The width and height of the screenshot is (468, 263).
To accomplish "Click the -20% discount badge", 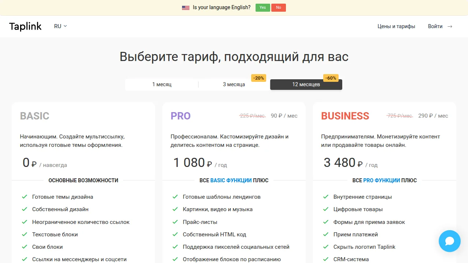I will tap(258, 78).
